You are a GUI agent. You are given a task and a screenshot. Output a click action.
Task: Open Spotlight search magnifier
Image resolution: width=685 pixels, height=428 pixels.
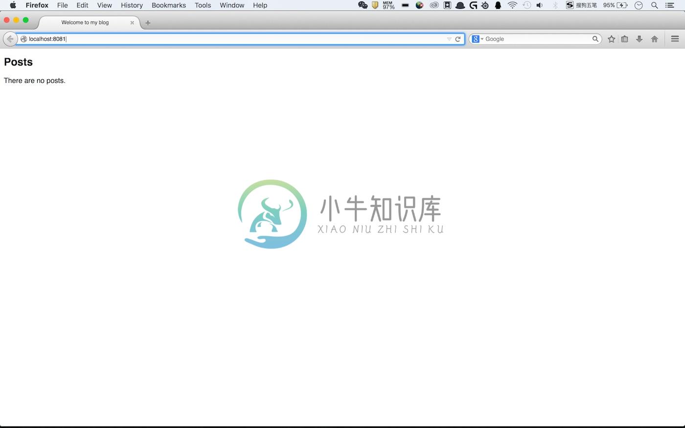tap(655, 5)
